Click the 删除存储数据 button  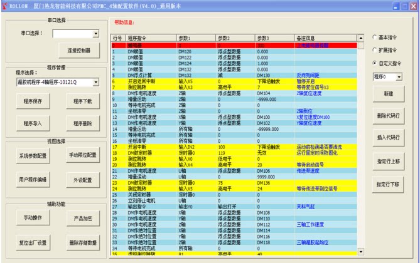click(83, 243)
